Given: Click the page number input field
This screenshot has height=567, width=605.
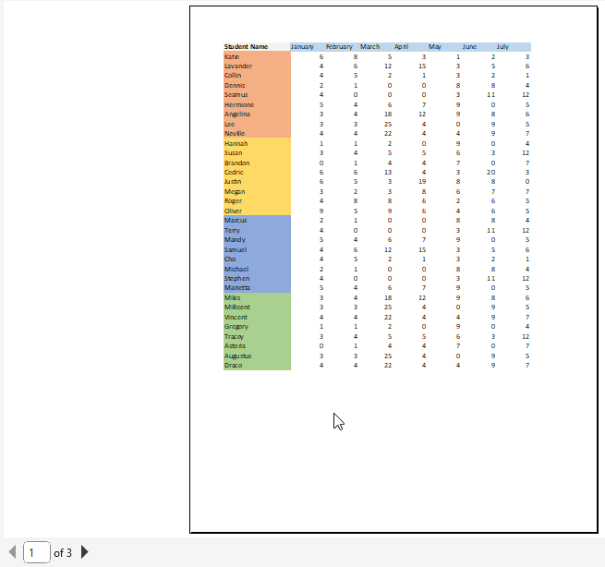Looking at the screenshot, I should click(37, 552).
